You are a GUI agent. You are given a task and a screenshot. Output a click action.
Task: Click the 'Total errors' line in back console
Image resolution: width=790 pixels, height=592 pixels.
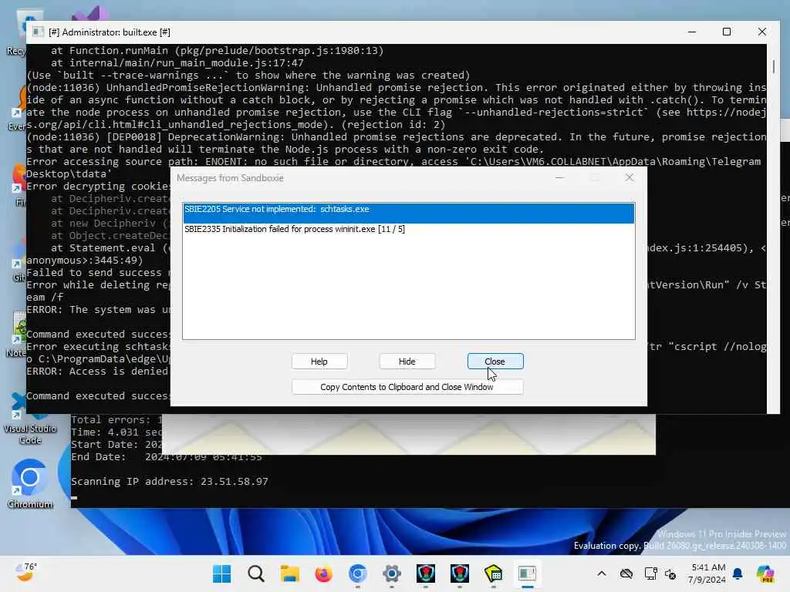click(116, 419)
